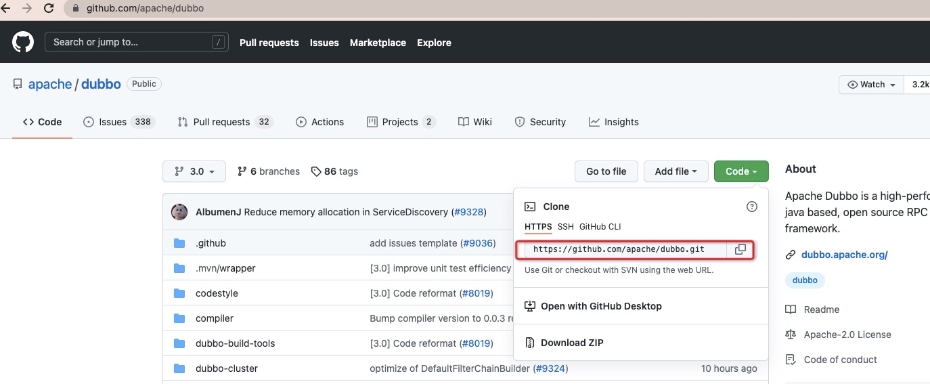Click the license scale icon
The image size is (930, 384).
(791, 335)
